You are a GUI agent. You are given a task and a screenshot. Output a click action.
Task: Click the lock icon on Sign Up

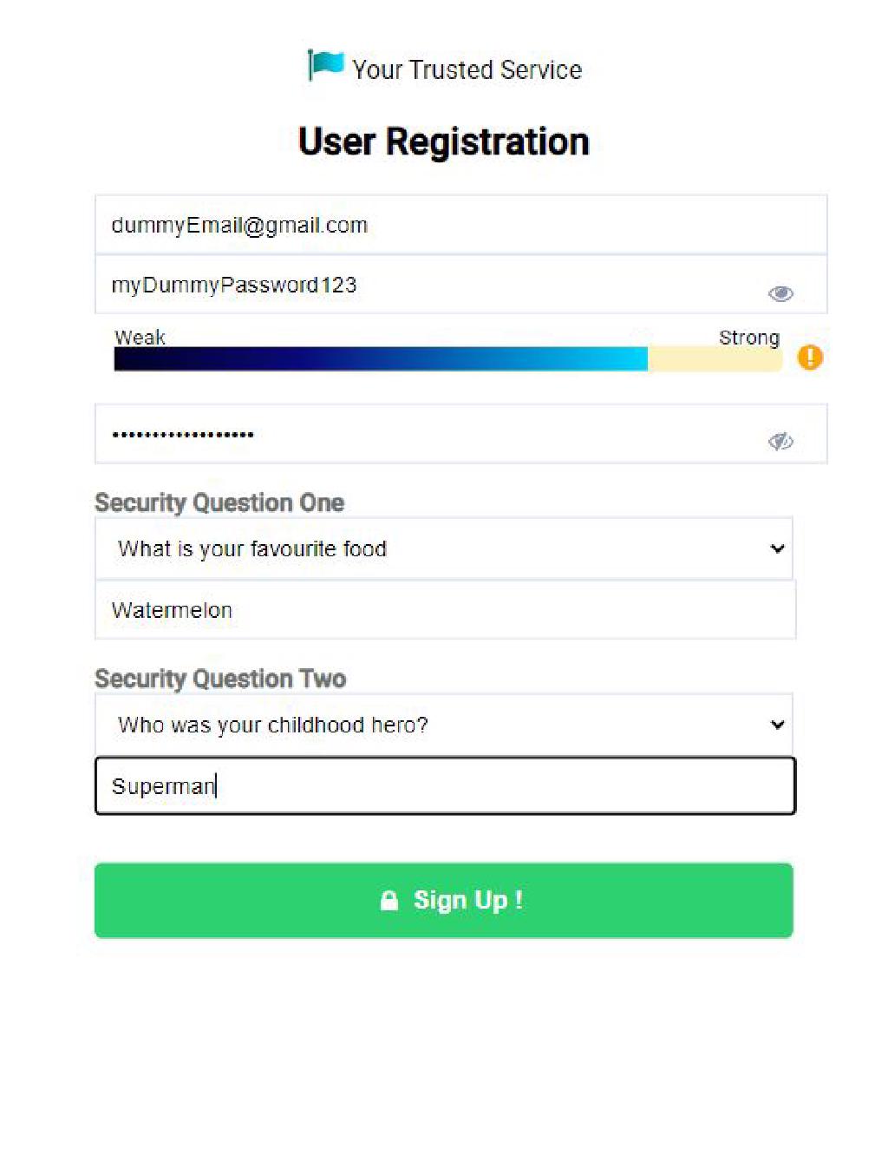tap(389, 901)
